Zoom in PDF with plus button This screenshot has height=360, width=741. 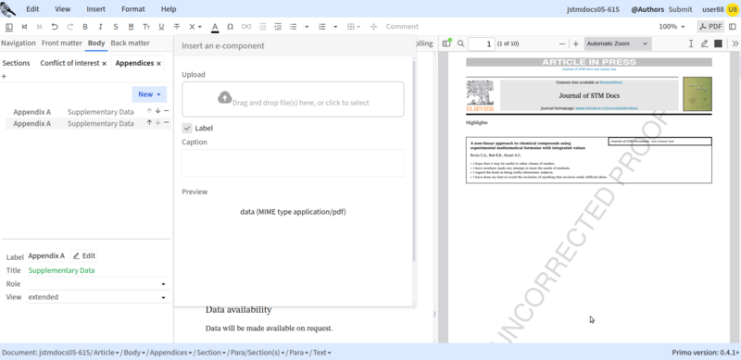[x=575, y=43]
